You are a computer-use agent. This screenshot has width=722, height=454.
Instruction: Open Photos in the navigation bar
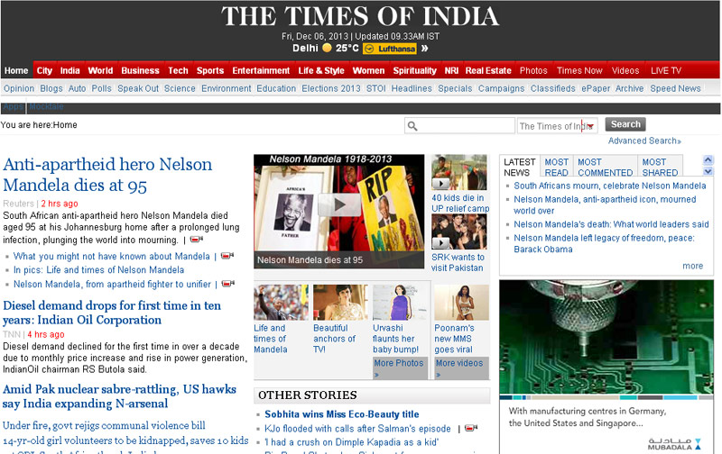(x=533, y=70)
